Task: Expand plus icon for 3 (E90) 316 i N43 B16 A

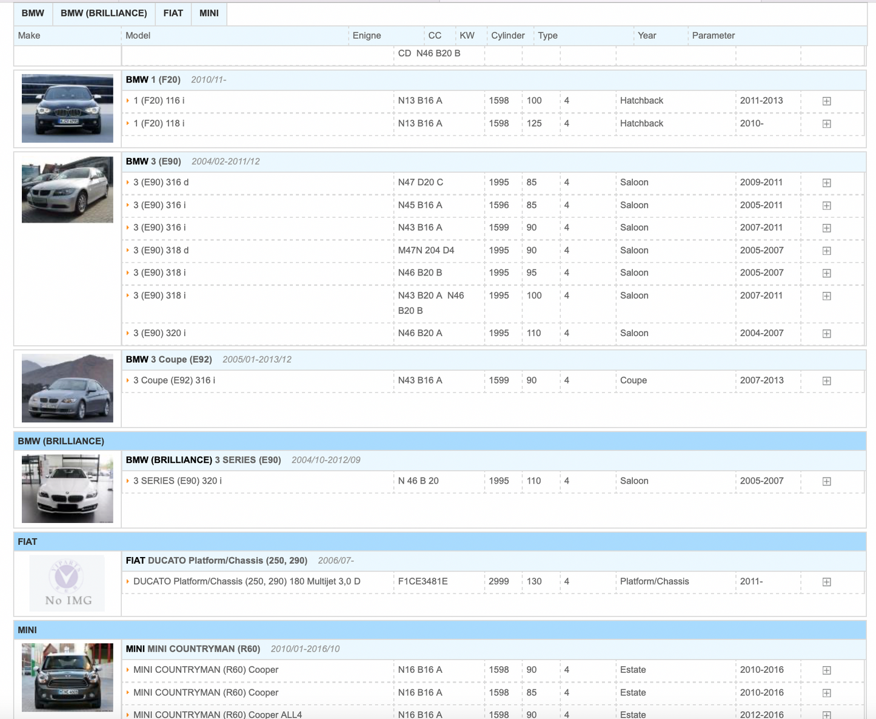Action: (826, 228)
